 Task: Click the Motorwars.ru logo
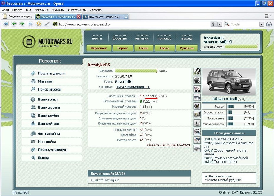(47, 42)
